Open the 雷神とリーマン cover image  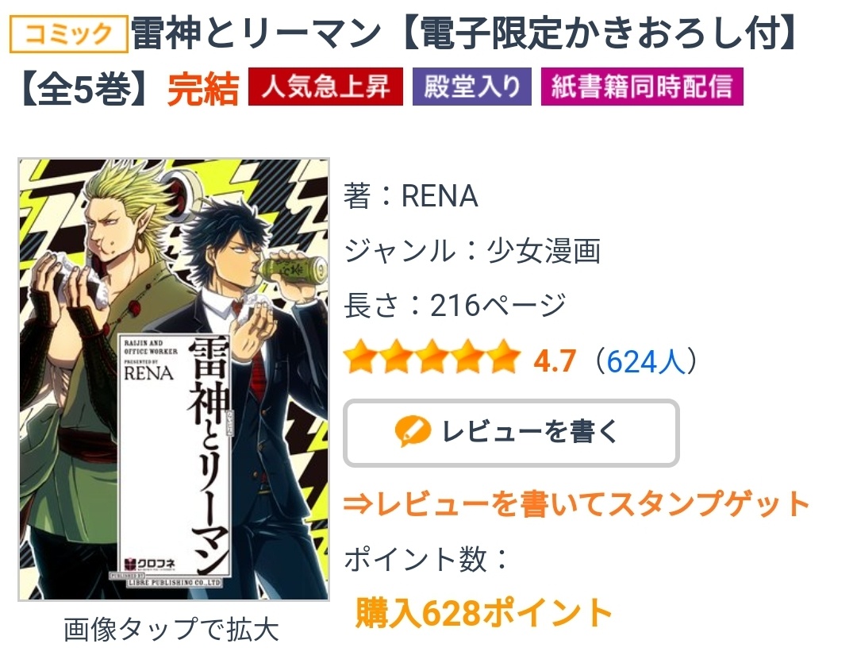pos(174,380)
